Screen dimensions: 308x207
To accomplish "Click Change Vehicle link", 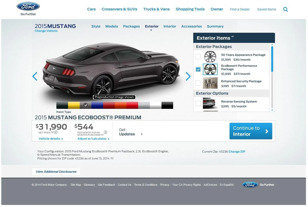I will coord(46,31).
